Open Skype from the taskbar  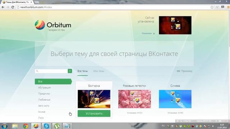pyautogui.click(x=46, y=126)
